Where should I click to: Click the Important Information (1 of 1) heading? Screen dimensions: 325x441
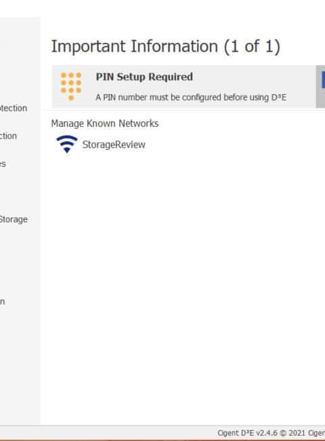(166, 46)
